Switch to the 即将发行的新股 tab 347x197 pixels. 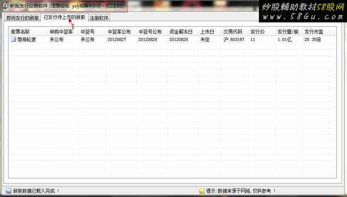click(22, 18)
